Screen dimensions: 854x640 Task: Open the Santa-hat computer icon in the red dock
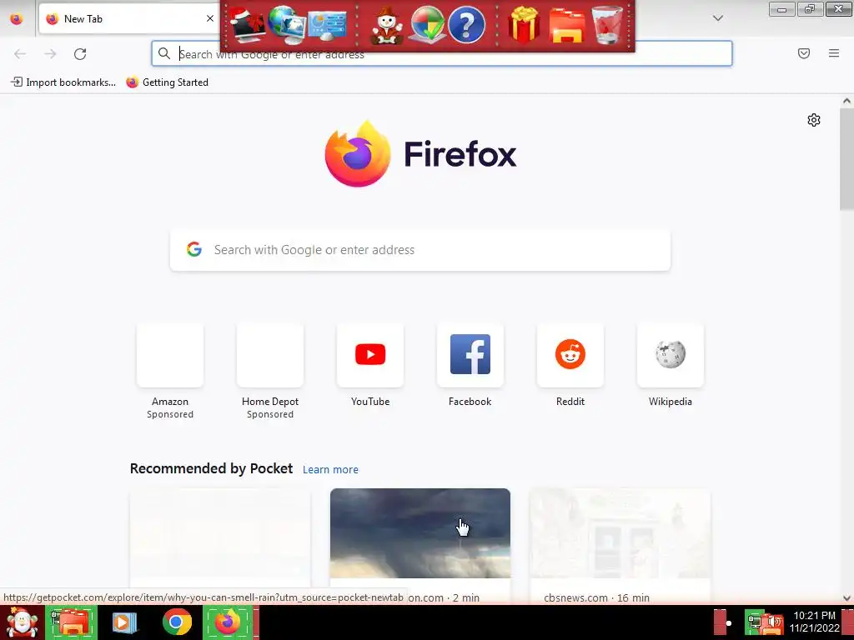point(247,24)
